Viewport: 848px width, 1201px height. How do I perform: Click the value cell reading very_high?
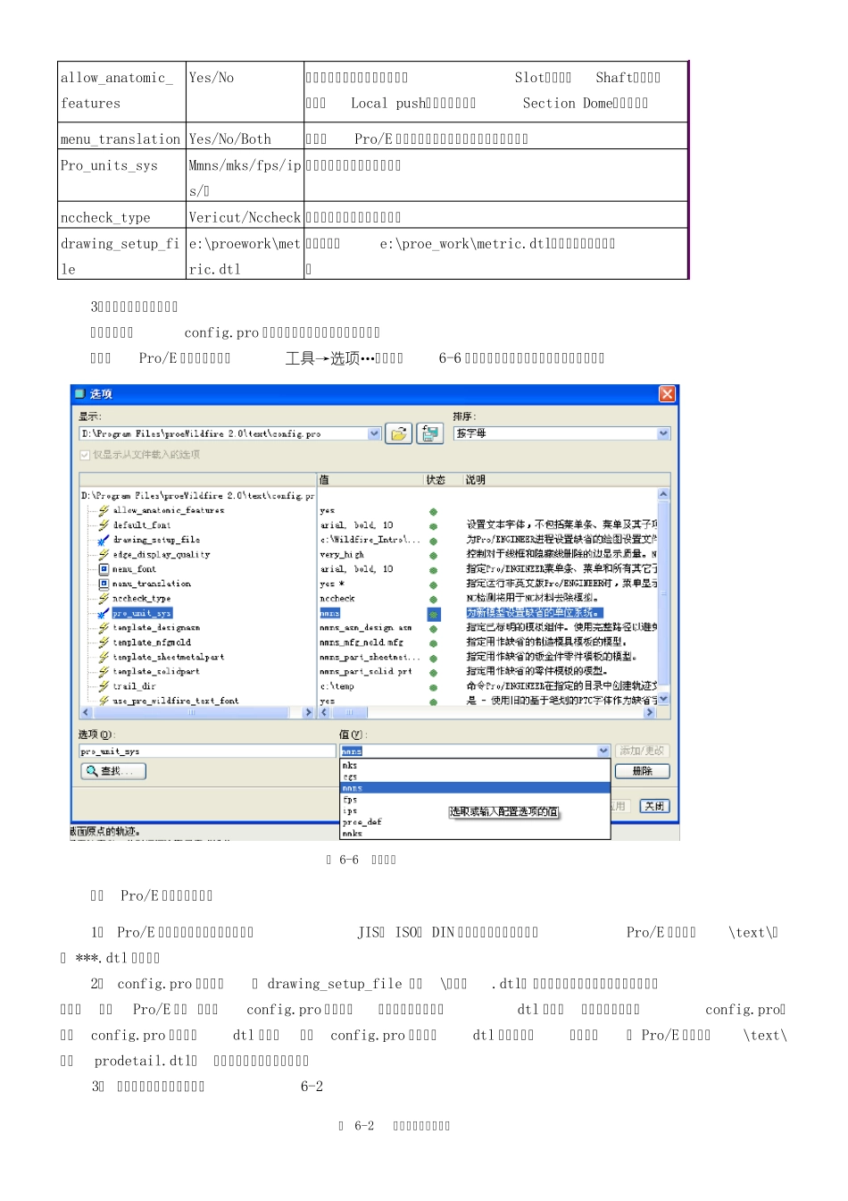[342, 555]
